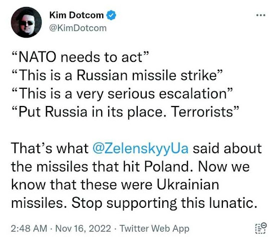Click the "NATO needs to act" quote line
Image resolution: width=277 pixels, height=244 pixels.
tap(80, 57)
